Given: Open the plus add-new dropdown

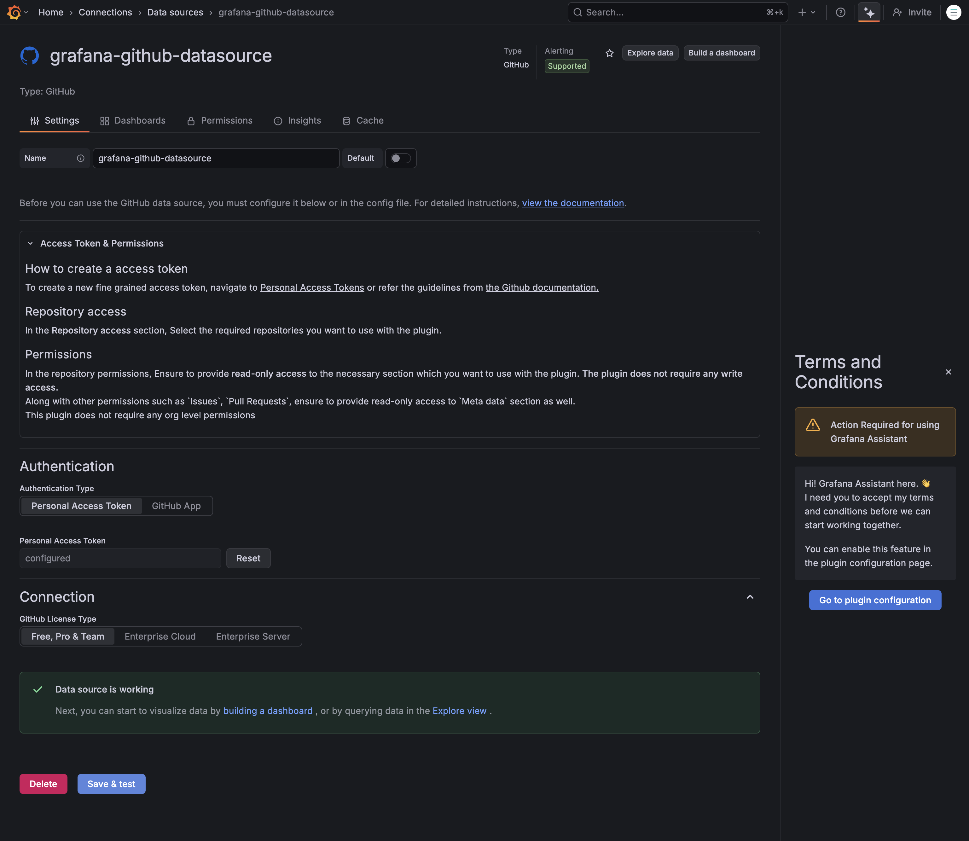Looking at the screenshot, I should 806,12.
